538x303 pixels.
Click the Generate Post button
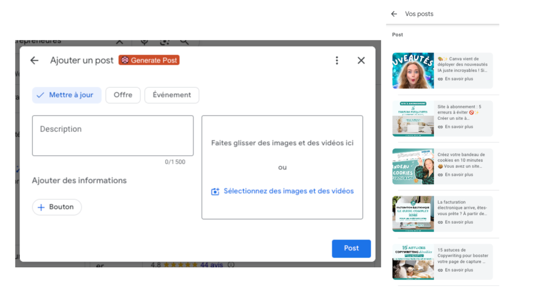coord(149,60)
